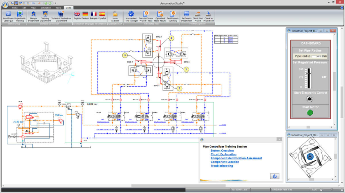Click the power button in training session panel
Image resolution: width=345 pixels, height=193 pixels.
coord(275,176)
